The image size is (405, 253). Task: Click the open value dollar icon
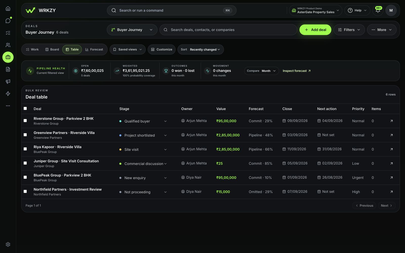click(76, 71)
